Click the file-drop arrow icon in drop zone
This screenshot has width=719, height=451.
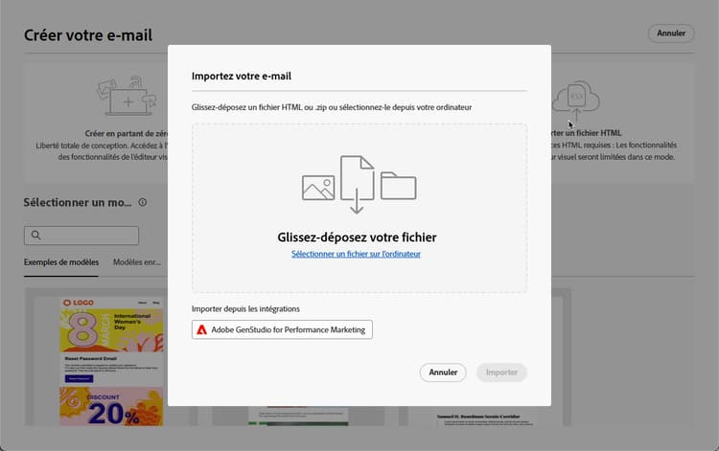358,185
